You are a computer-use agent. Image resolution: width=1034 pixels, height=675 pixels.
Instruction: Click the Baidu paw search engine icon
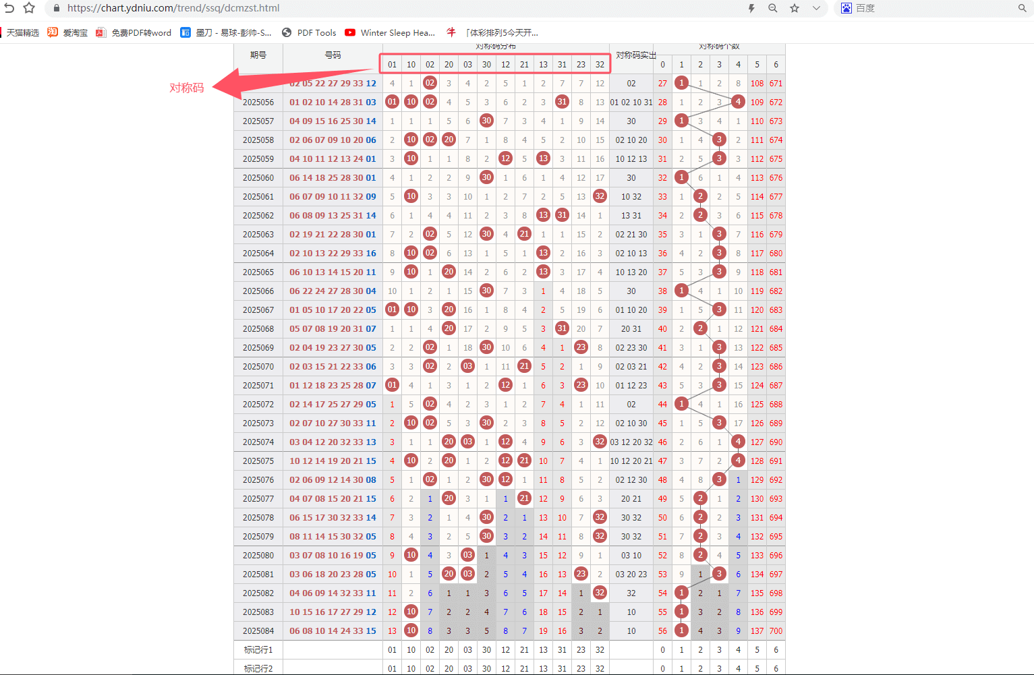846,8
